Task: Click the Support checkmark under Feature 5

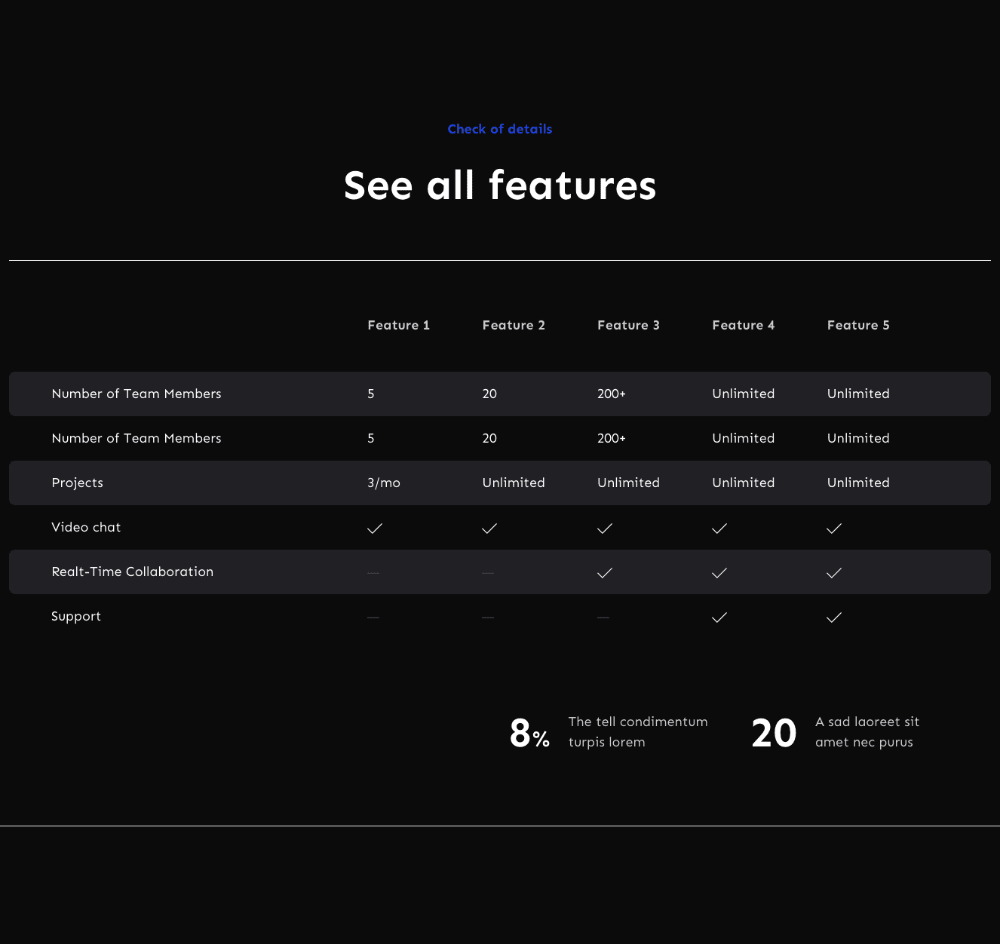Action: (833, 617)
